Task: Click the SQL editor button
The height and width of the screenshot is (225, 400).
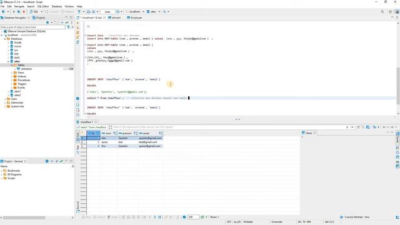Action: [34, 12]
